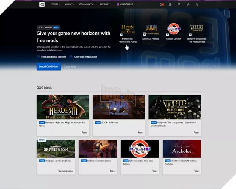236x189 pixels.
Task: Click the Heroes of Might and Magic III title
Action: (x=62, y=124)
